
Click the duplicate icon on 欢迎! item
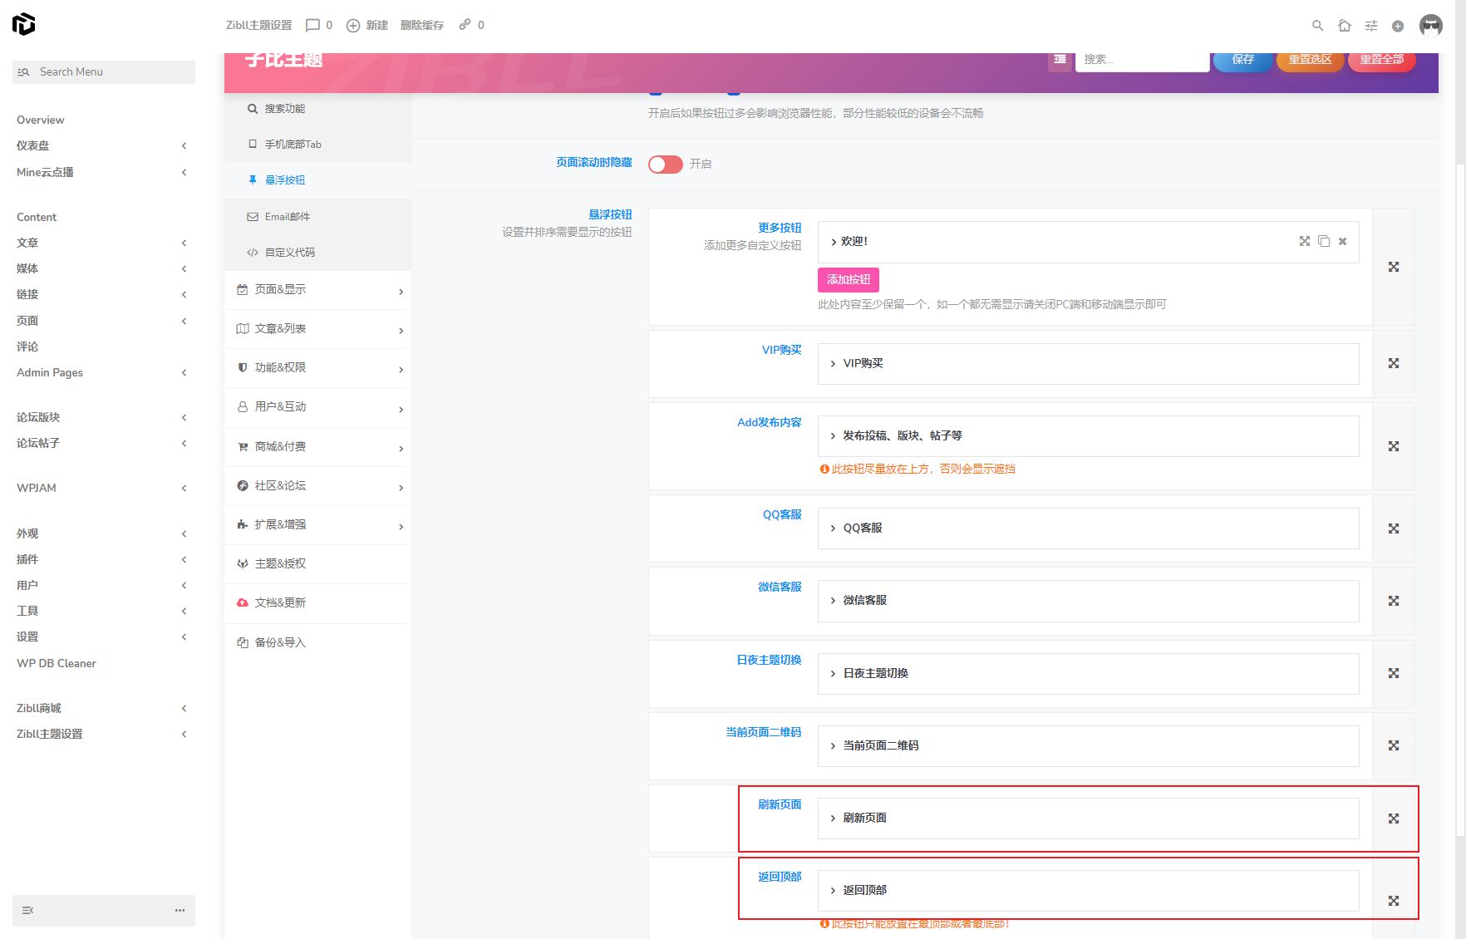click(1324, 242)
